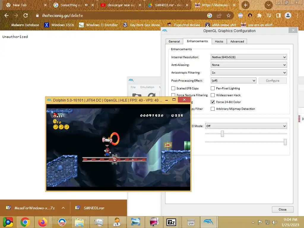This screenshot has width=304, height=228.
Task: Click the Configure button
Action: pos(273,81)
